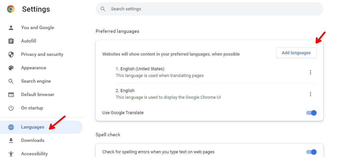Disable the spelling errors check toggle
This screenshot has height=157, width=350.
coord(312,152)
